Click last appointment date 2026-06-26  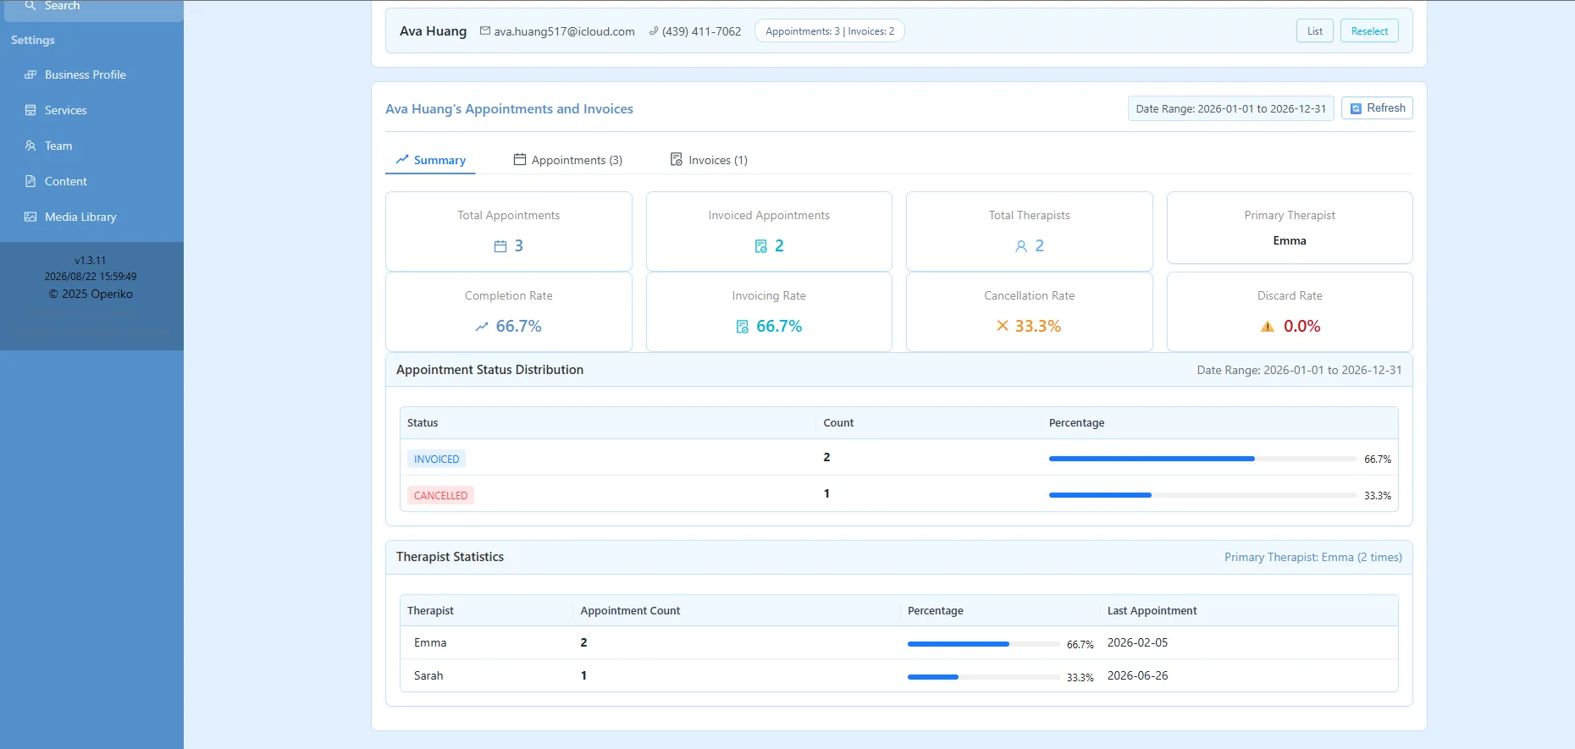(1137, 675)
